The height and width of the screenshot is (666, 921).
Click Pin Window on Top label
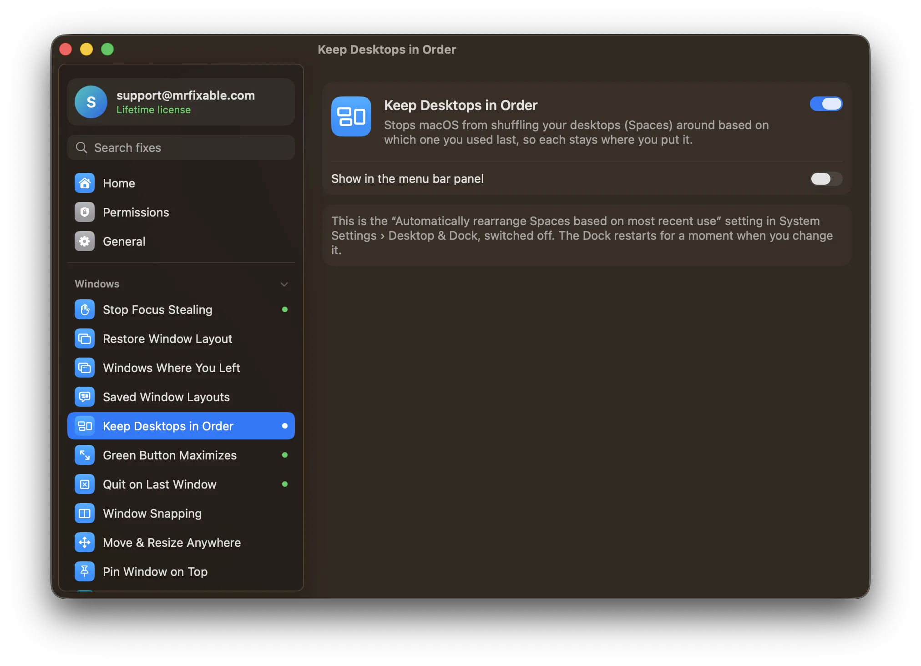[155, 572]
